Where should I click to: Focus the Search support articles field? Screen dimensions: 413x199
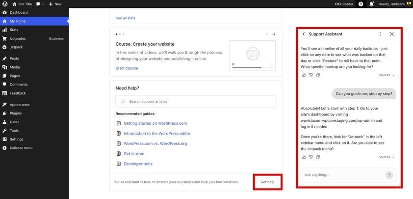pyautogui.click(x=196, y=101)
